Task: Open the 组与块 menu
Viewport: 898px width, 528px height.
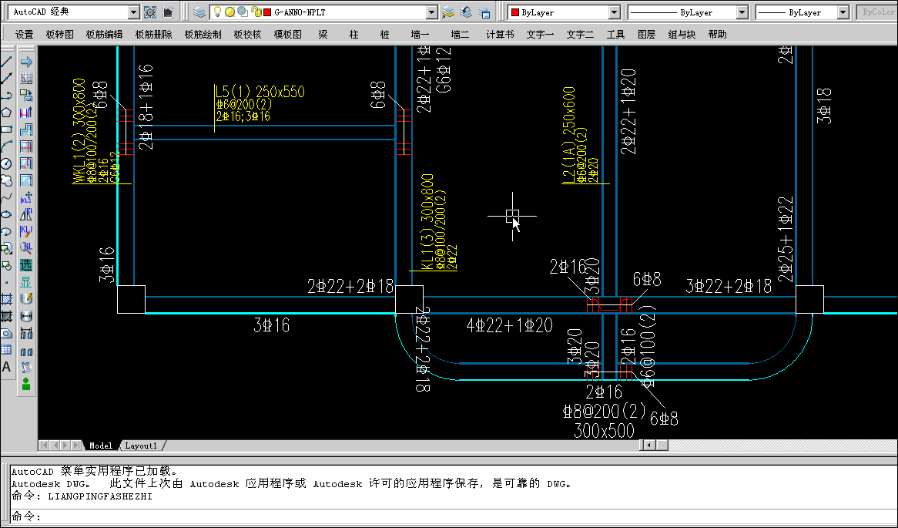Action: point(682,35)
